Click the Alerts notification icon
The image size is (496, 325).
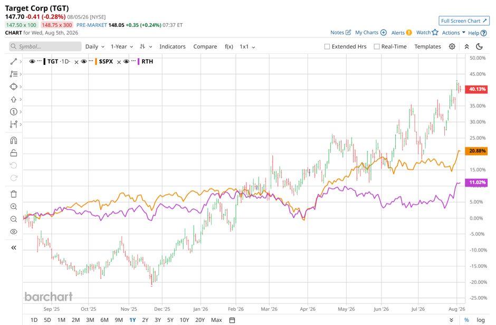(x=409, y=33)
